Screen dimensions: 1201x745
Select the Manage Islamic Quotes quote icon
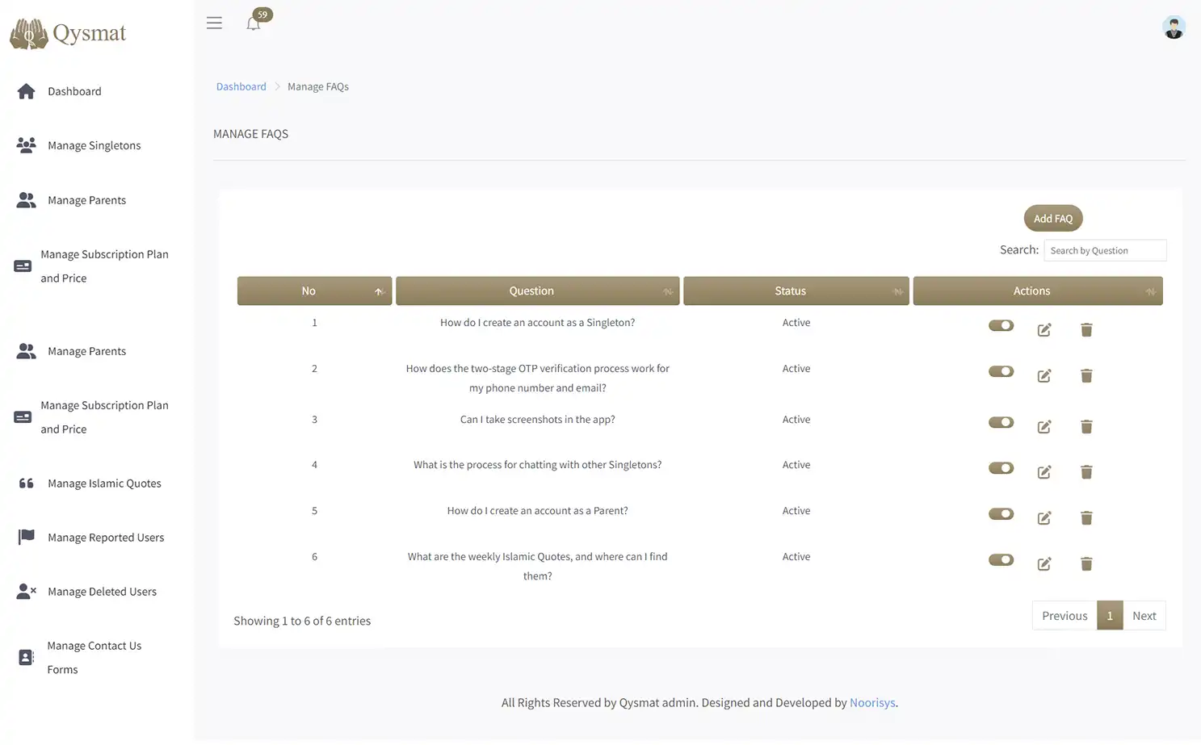pos(26,481)
